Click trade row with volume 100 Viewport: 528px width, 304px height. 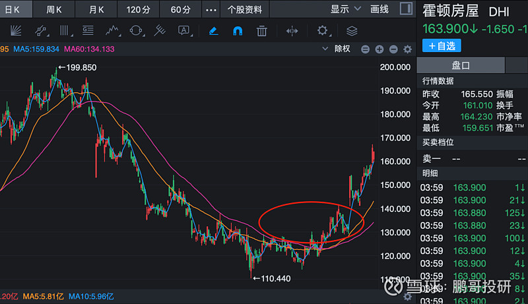pos(473,238)
